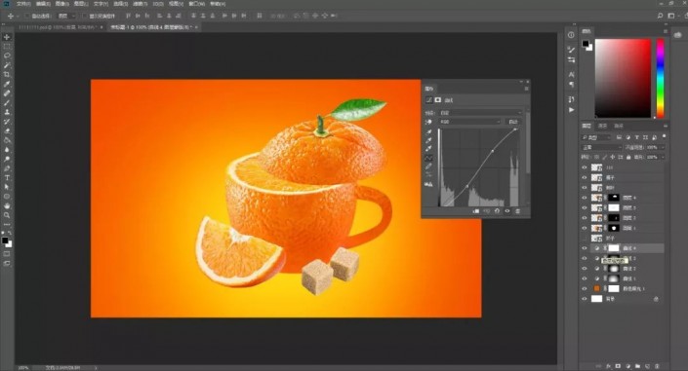The height and width of the screenshot is (371, 688).
Task: Open the properties panel flyout menu
Action: click(x=526, y=89)
